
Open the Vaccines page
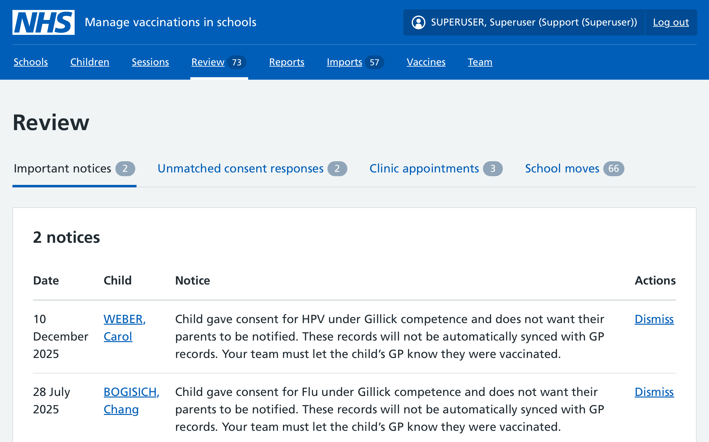click(x=426, y=62)
